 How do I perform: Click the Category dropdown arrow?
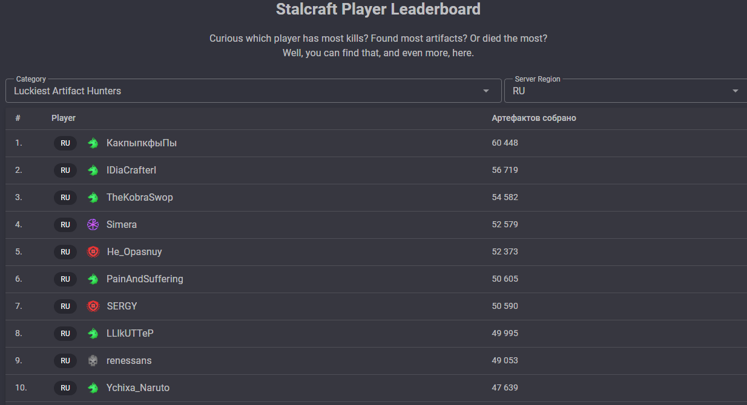tap(486, 91)
